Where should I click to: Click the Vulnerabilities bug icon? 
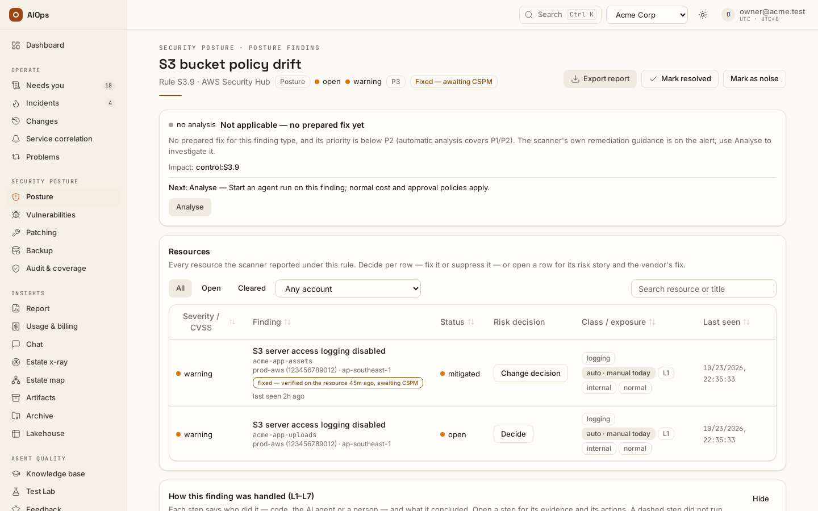click(16, 215)
